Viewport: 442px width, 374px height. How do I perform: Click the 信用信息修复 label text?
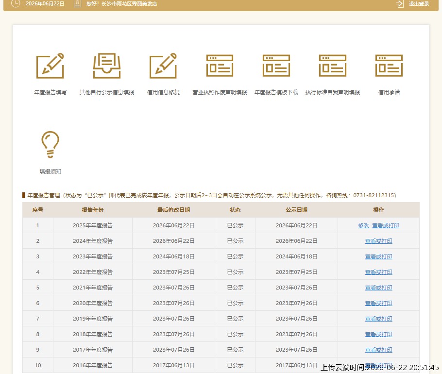click(163, 92)
